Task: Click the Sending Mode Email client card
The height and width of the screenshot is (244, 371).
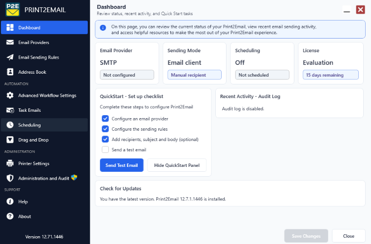Action: pos(194,63)
